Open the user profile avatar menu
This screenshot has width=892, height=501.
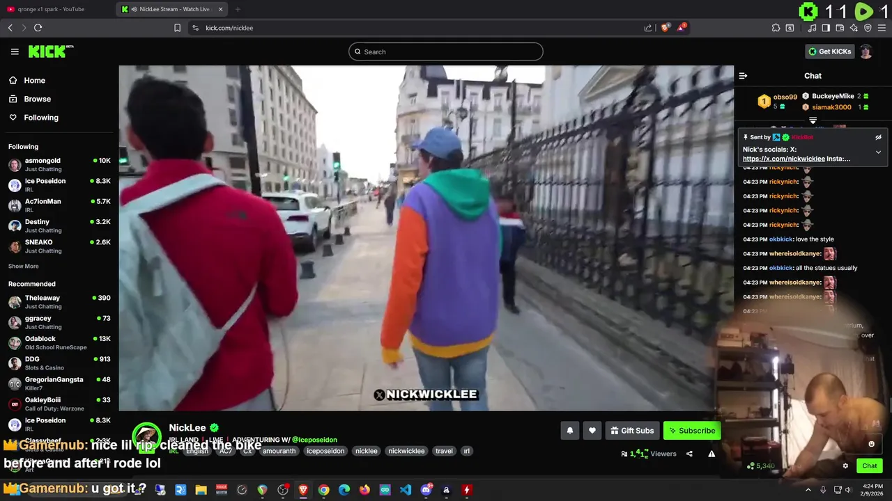pos(866,51)
